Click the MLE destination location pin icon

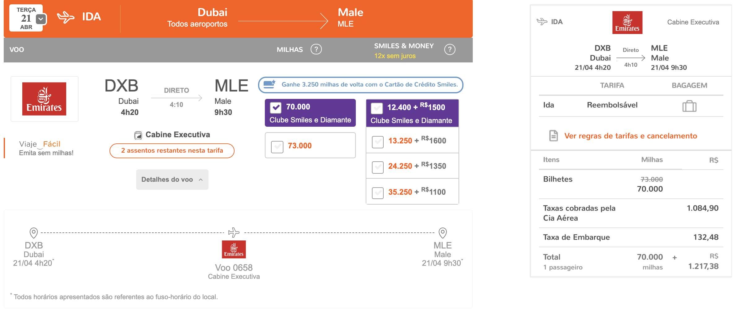click(x=443, y=233)
